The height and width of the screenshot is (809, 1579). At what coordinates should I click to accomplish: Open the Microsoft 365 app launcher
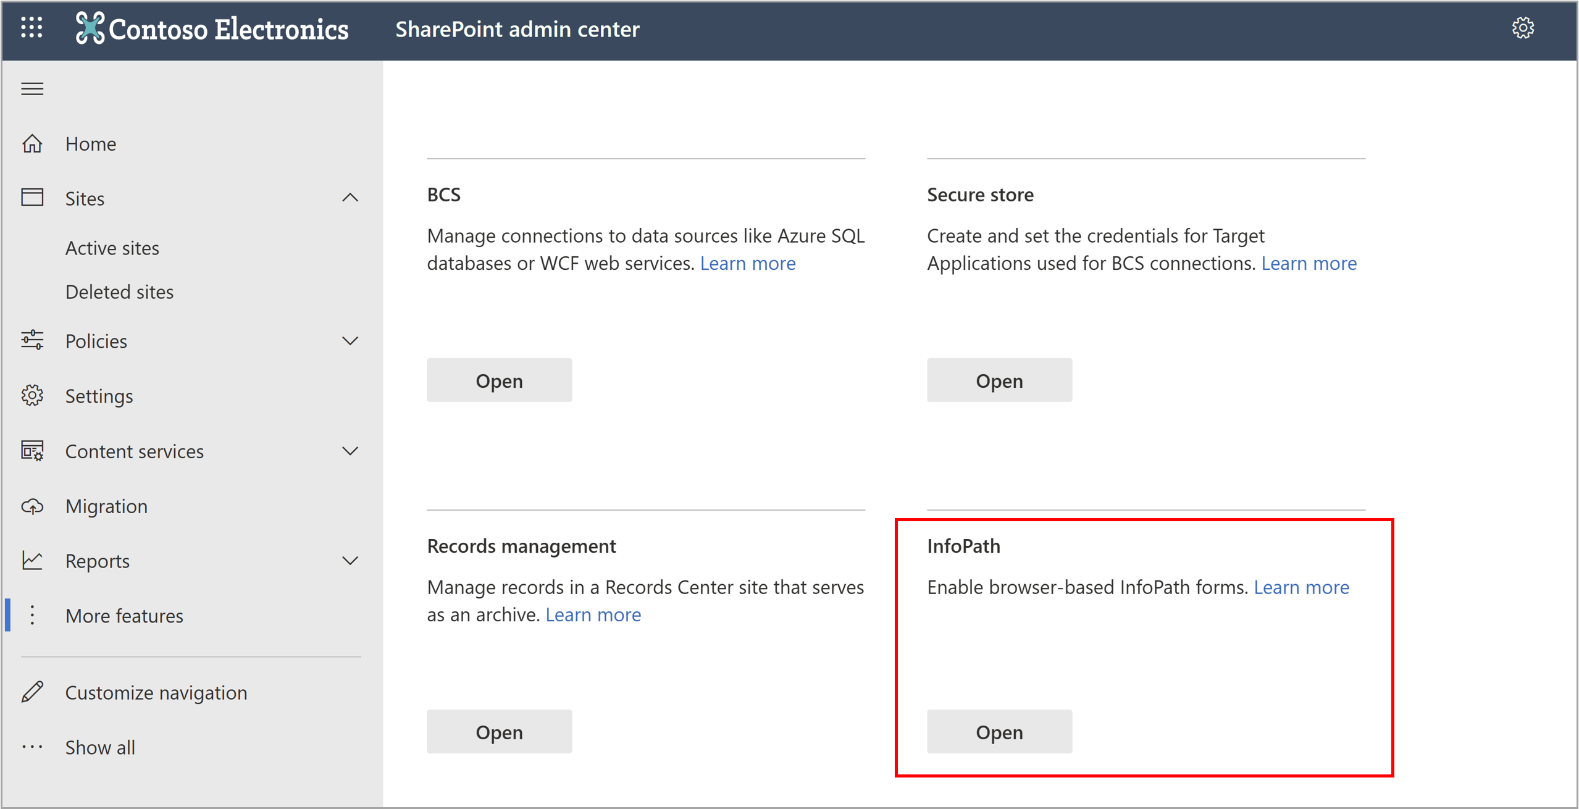31,28
